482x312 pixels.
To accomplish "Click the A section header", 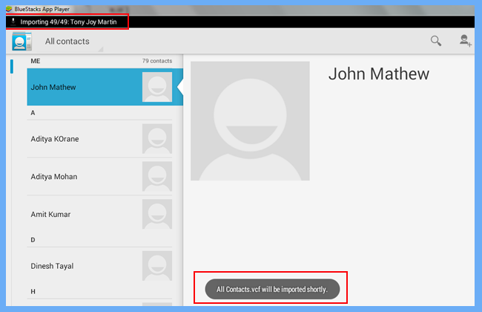I will pyautogui.click(x=33, y=113).
